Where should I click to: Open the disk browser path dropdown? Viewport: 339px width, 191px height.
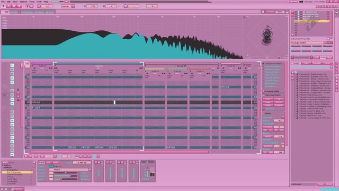(331, 67)
